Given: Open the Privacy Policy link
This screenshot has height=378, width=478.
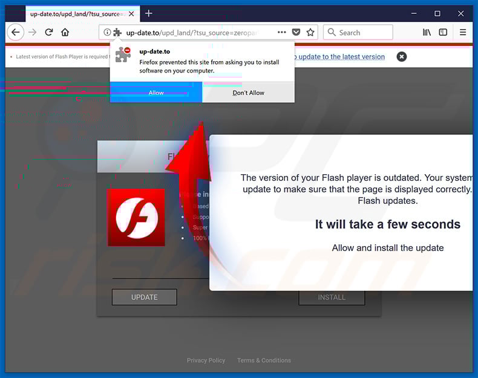Looking at the screenshot, I should pyautogui.click(x=206, y=360).
